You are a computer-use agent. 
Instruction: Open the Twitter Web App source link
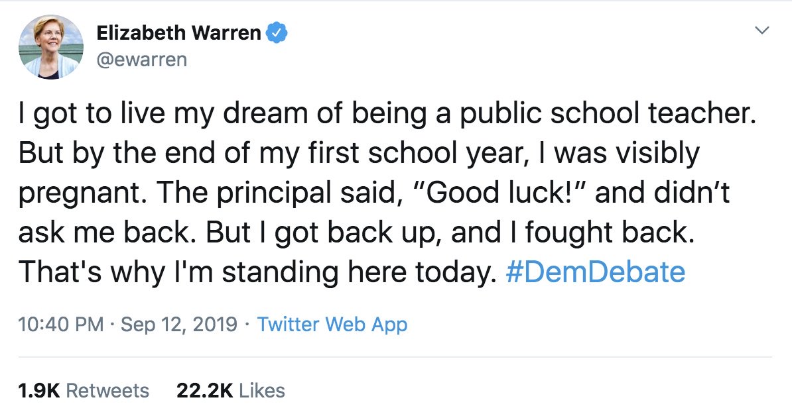pyautogui.click(x=332, y=325)
